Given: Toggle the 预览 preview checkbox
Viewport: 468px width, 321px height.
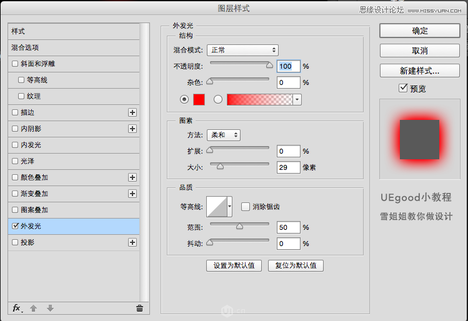Looking at the screenshot, I should pyautogui.click(x=403, y=88).
